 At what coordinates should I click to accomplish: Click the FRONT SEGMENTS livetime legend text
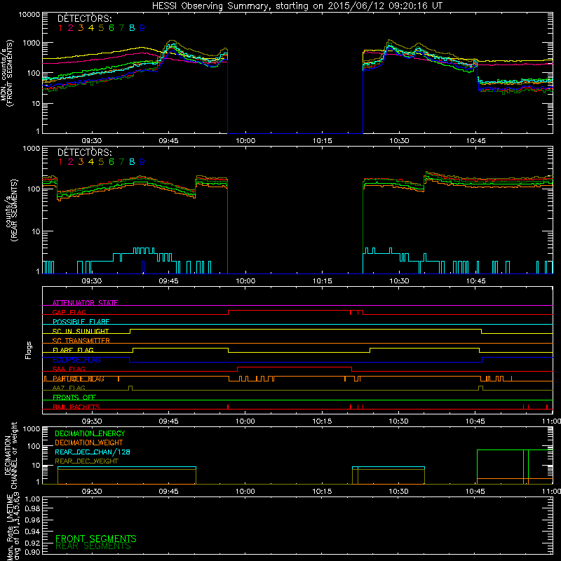click(x=96, y=539)
